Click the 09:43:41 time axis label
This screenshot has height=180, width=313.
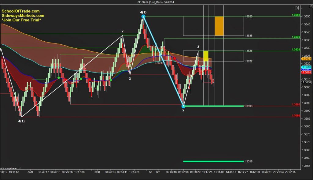123,172
